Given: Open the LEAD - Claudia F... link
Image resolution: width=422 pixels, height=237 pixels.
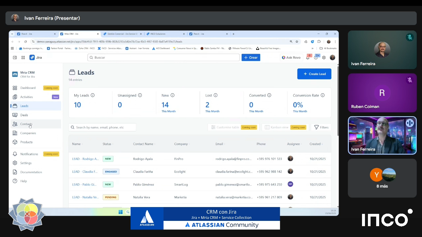Looking at the screenshot, I should 85,172.
